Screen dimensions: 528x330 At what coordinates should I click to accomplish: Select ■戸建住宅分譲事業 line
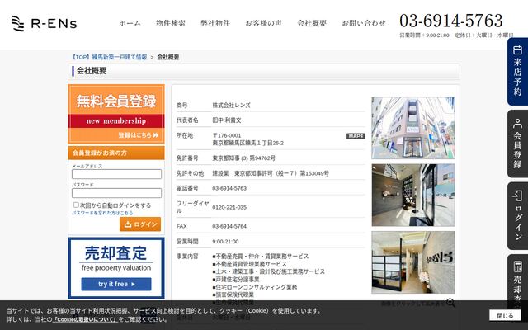click(x=236, y=279)
